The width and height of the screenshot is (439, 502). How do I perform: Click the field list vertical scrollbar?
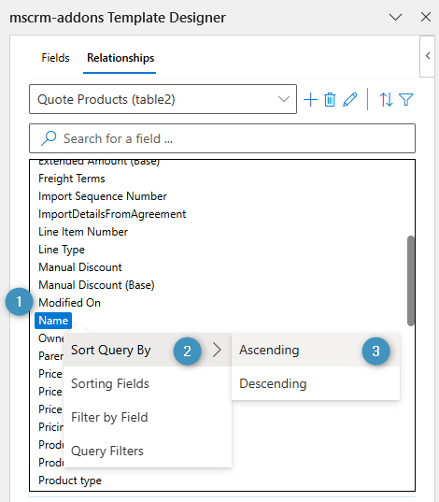click(411, 280)
